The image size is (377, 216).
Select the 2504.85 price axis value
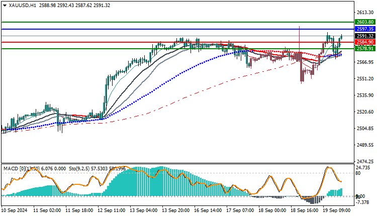pos(365,129)
